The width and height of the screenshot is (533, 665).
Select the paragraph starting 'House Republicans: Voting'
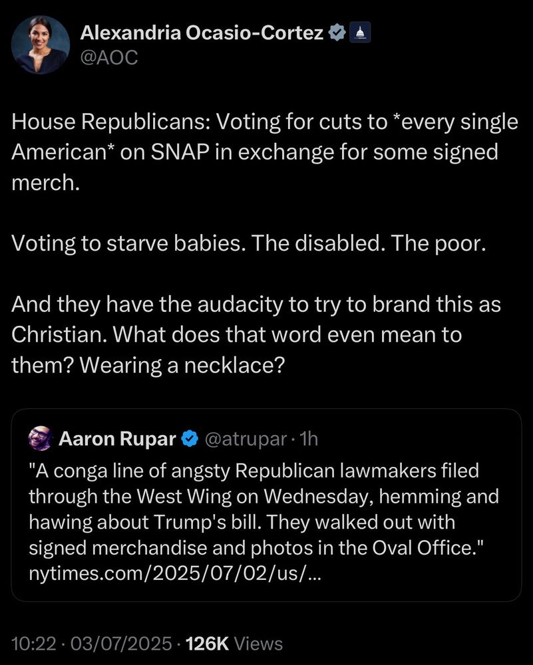pyautogui.click(x=265, y=152)
